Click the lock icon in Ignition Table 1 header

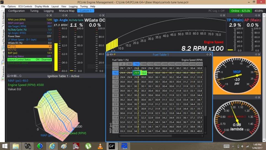tap(8, 76)
